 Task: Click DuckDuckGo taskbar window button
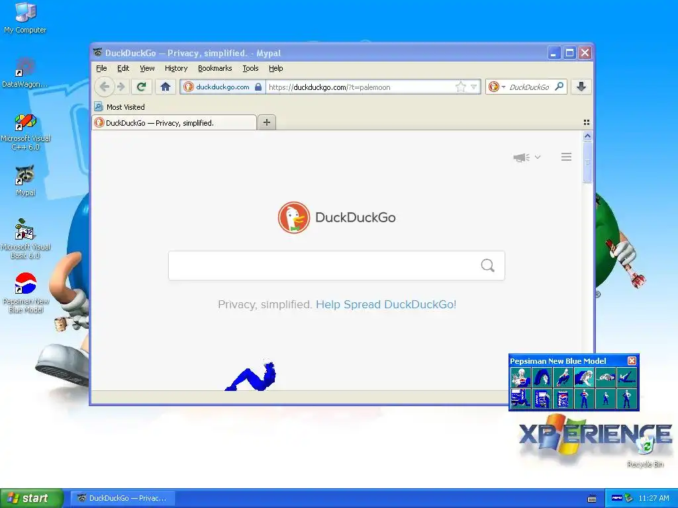pos(123,498)
